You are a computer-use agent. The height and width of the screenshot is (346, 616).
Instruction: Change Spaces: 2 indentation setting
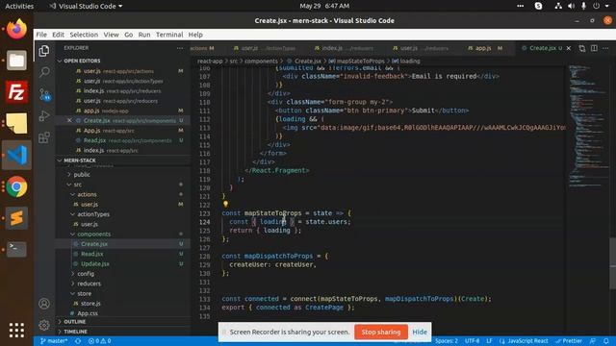point(447,341)
